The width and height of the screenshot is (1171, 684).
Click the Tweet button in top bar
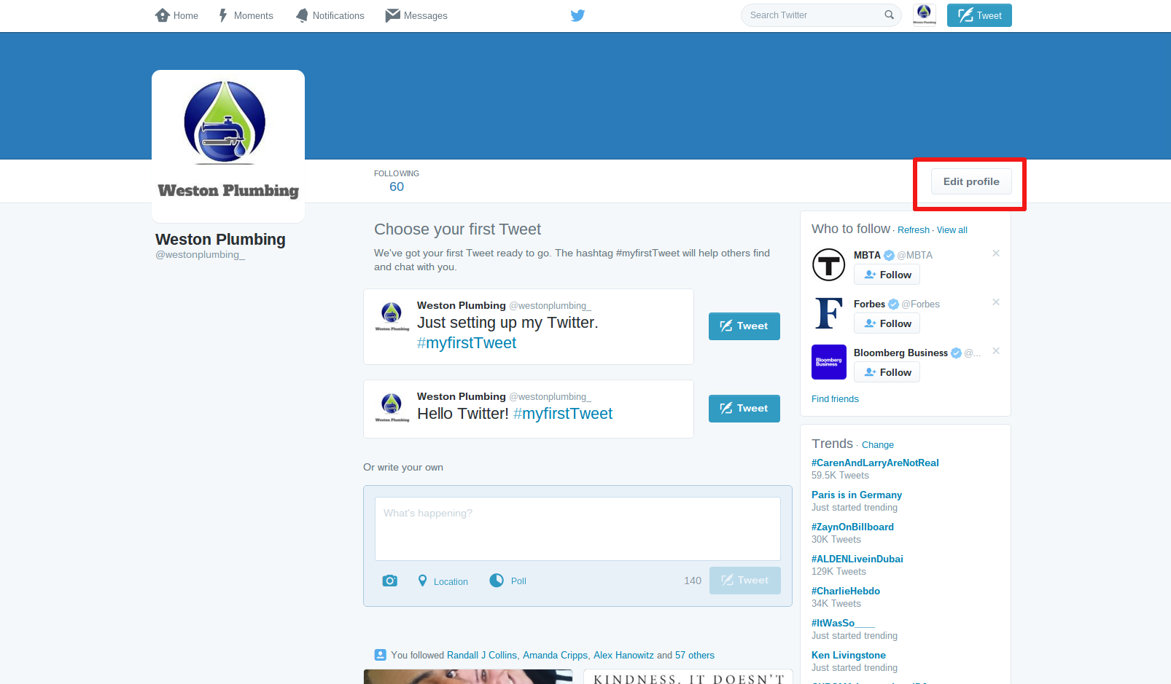pyautogui.click(x=979, y=15)
